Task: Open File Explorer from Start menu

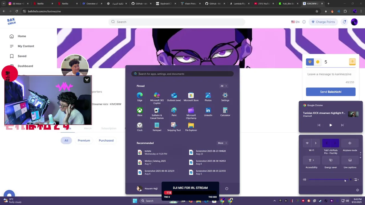Action: coord(191,127)
